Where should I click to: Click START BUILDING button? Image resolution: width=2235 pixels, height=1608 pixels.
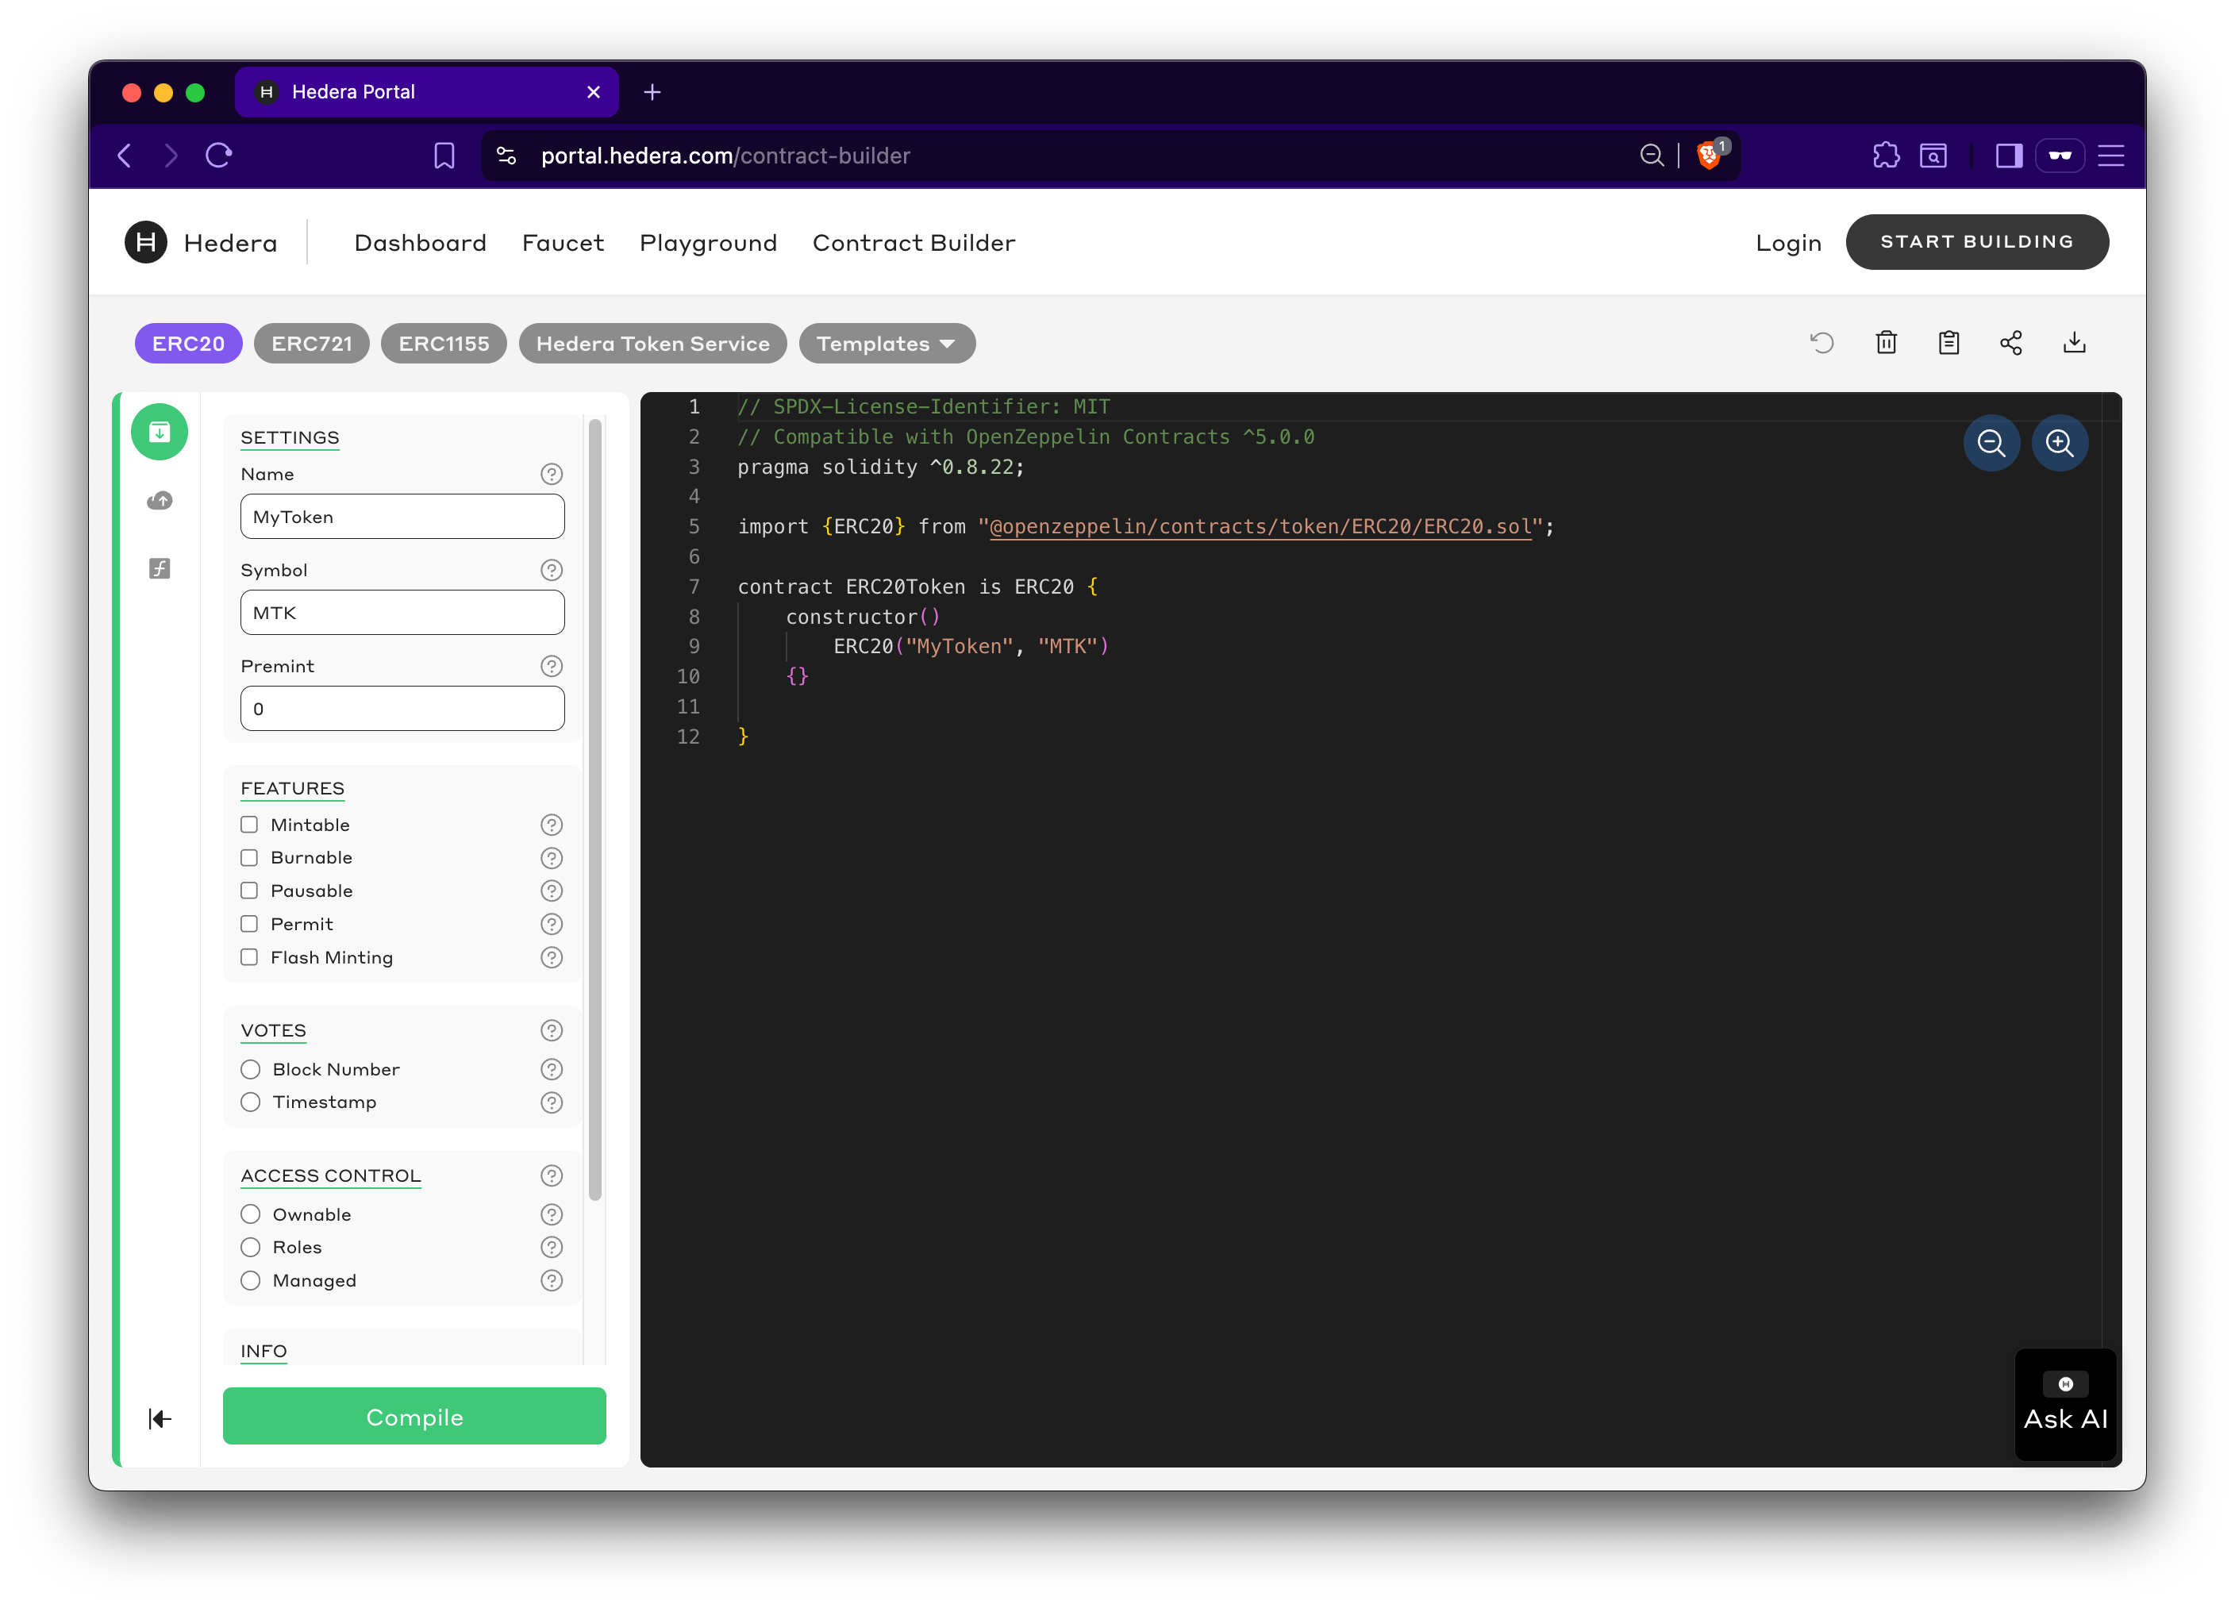1975,242
